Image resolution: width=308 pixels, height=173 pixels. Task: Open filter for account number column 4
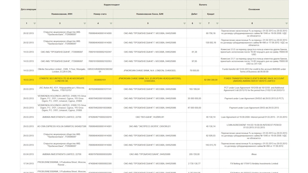coord(111,23)
